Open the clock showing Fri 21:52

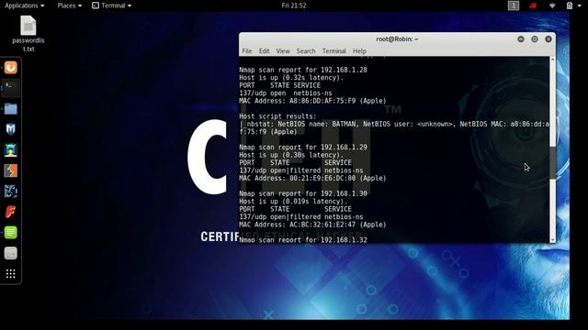pos(294,5)
